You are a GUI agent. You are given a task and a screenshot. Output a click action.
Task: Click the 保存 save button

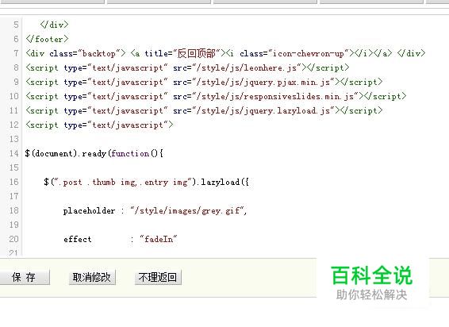[x=25, y=277]
